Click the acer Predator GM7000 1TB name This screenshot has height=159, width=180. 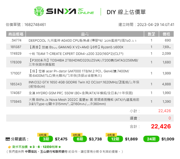click(79, 73)
